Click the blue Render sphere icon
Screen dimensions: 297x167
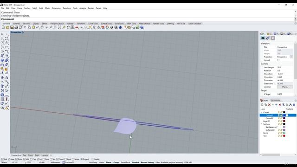(120, 27)
